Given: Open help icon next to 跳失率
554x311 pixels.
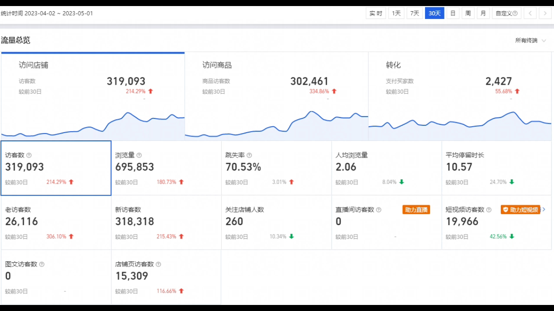Looking at the screenshot, I should pos(249,155).
